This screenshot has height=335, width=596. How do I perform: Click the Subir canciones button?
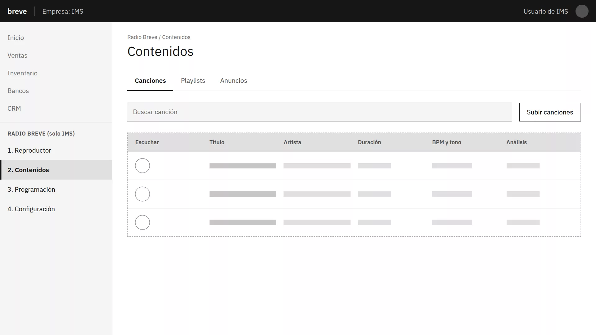(x=550, y=112)
